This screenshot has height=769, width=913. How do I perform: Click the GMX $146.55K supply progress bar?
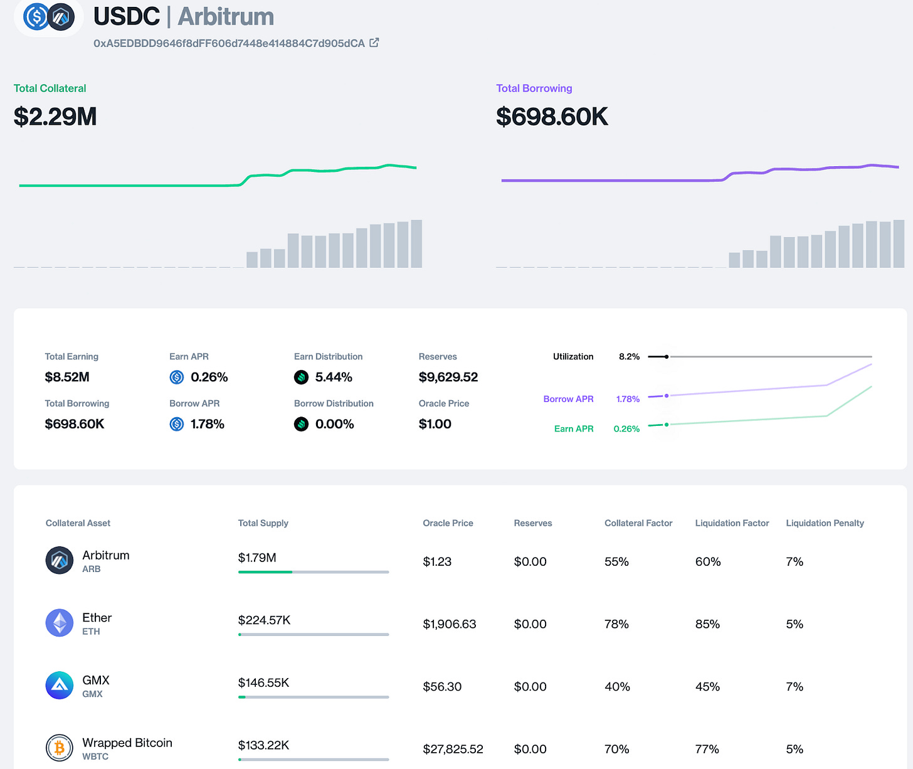click(314, 697)
